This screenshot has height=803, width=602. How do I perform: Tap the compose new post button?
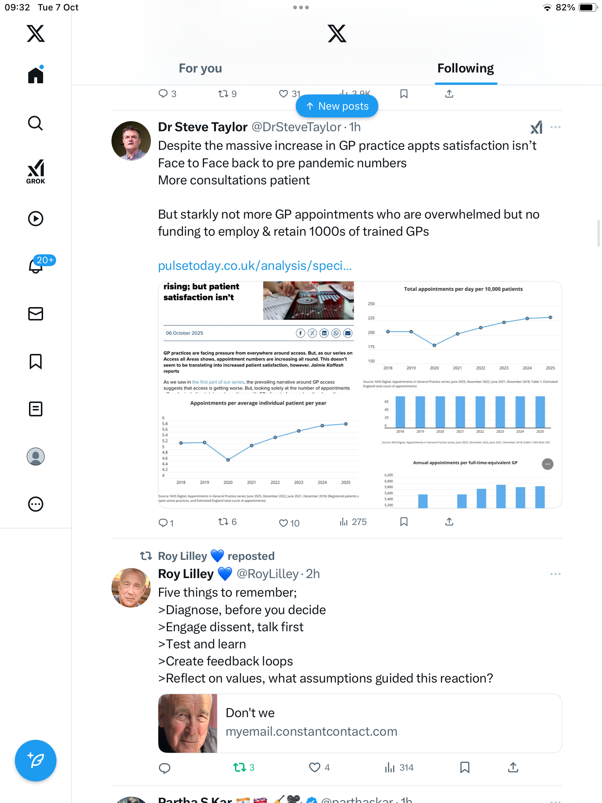pyautogui.click(x=36, y=761)
